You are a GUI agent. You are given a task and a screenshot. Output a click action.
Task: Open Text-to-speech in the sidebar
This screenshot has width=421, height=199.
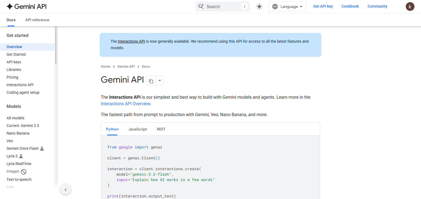point(19,179)
